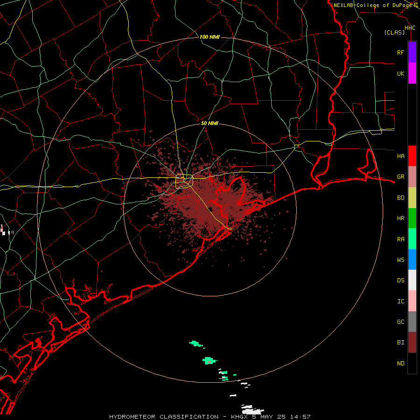Select the BD yellow legend block
This screenshot has width=420, height=420.
(412, 197)
